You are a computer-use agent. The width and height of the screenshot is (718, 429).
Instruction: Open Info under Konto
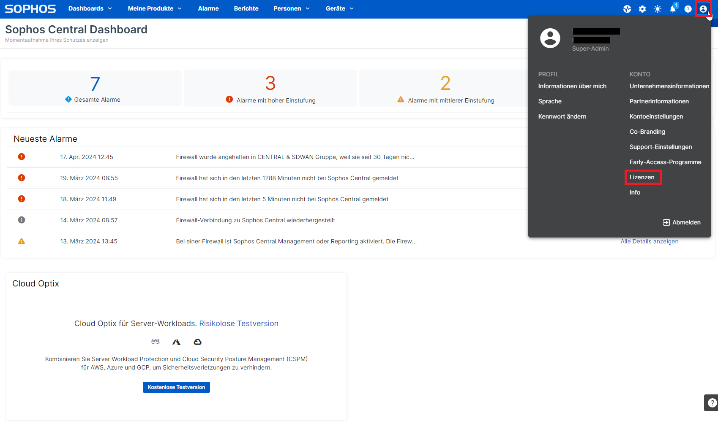click(635, 192)
